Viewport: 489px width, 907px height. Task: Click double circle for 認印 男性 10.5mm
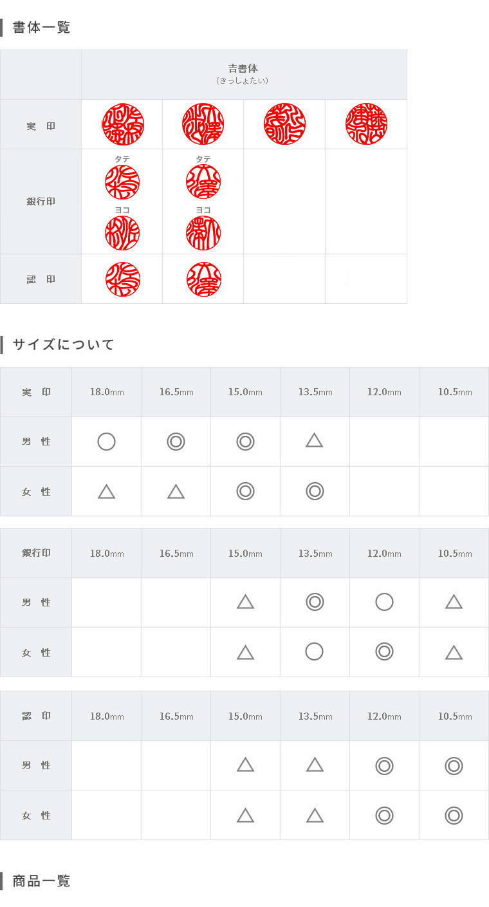coord(454,765)
